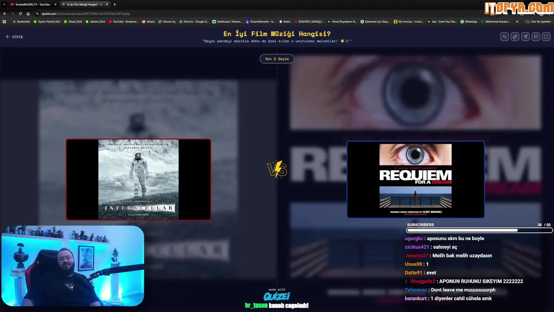The image size is (554, 312).
Task: Open My Invoices bookmark
Action: (409, 21)
